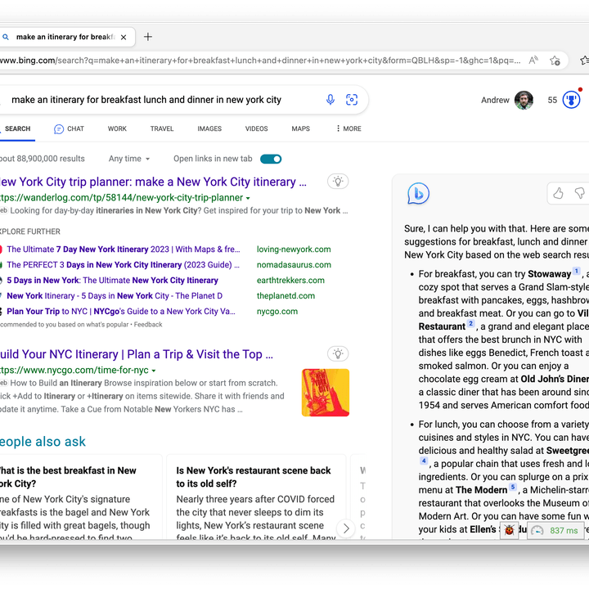Open 'Build Your NYC Itinerary' result
This screenshot has height=589, width=589.
pos(136,354)
